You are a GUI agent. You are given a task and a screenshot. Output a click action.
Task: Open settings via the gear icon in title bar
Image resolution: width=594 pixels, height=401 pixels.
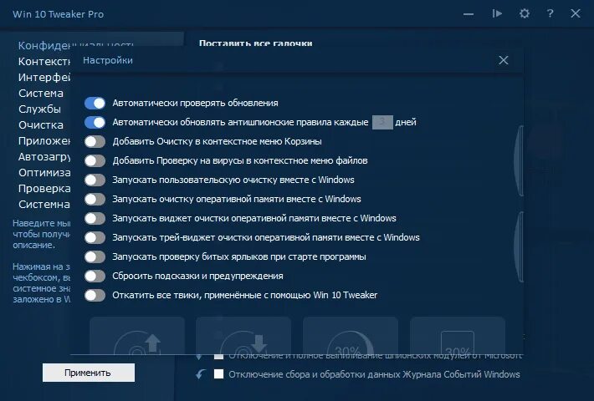[525, 14]
